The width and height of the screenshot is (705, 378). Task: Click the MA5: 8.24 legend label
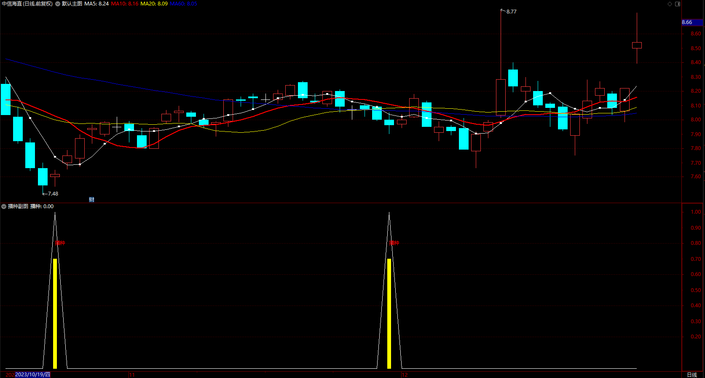pos(97,4)
